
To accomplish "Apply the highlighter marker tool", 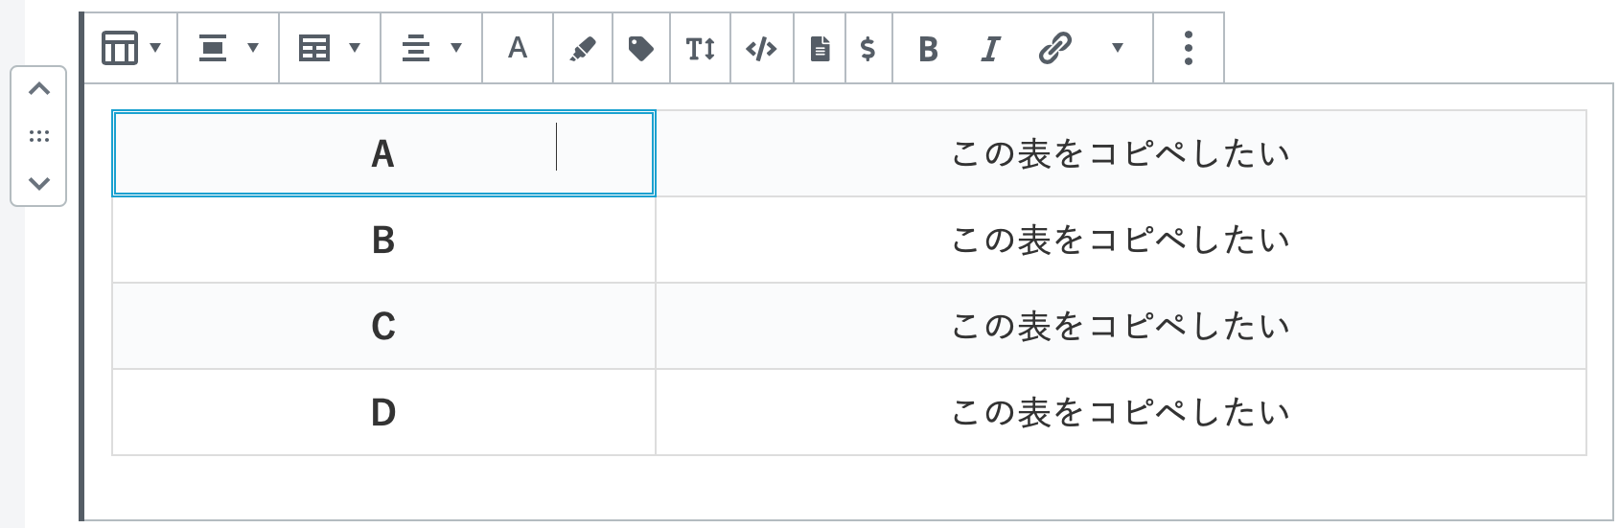I will coord(583,48).
